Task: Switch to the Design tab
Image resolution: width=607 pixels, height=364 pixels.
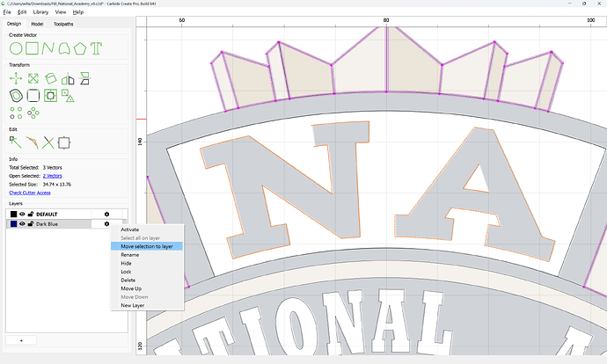Action: pos(14,24)
